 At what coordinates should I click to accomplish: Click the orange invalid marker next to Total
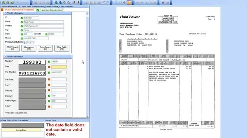click(x=49, y=107)
